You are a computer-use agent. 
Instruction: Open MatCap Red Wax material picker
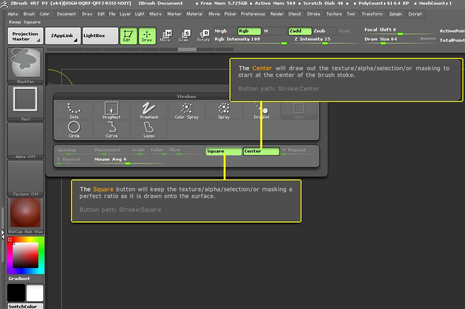[26, 216]
